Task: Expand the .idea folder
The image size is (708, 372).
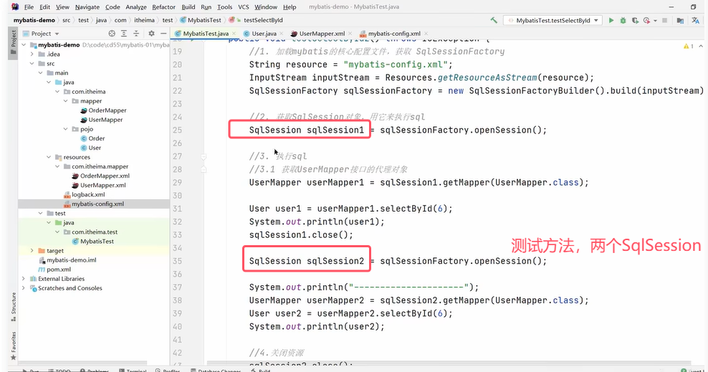Action: [x=32, y=54]
